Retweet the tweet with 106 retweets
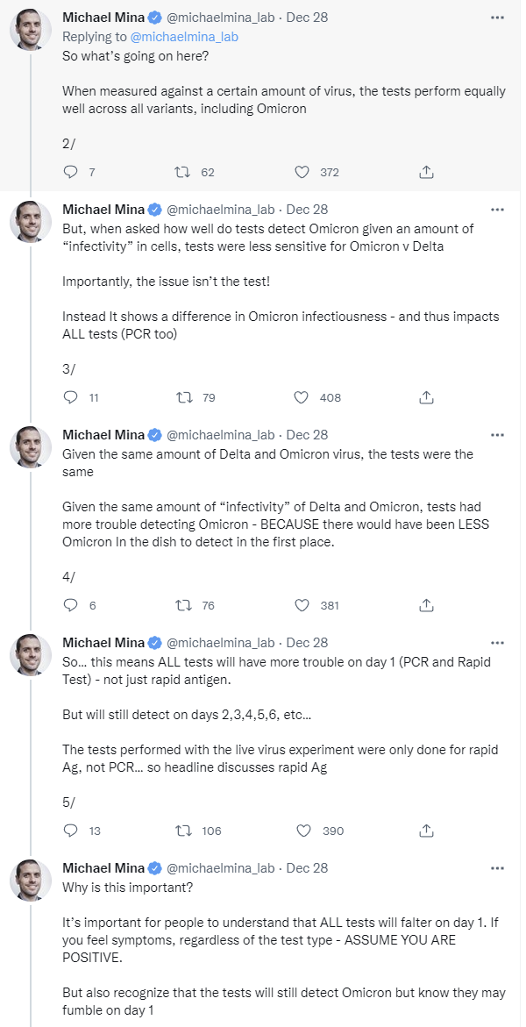The width and height of the screenshot is (526, 1027). point(184,831)
